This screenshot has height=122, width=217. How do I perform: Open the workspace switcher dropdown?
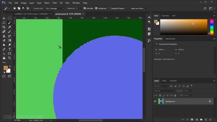pos(212,8)
